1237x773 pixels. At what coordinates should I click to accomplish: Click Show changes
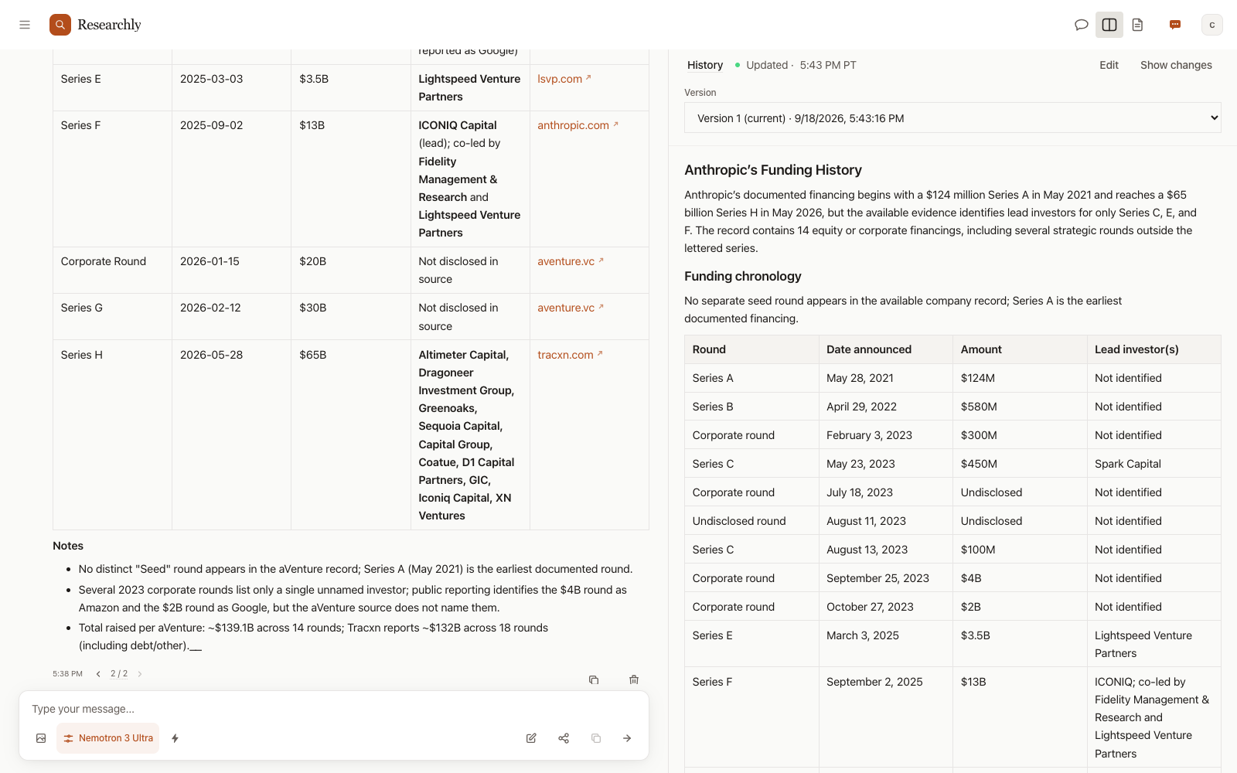click(1176, 65)
